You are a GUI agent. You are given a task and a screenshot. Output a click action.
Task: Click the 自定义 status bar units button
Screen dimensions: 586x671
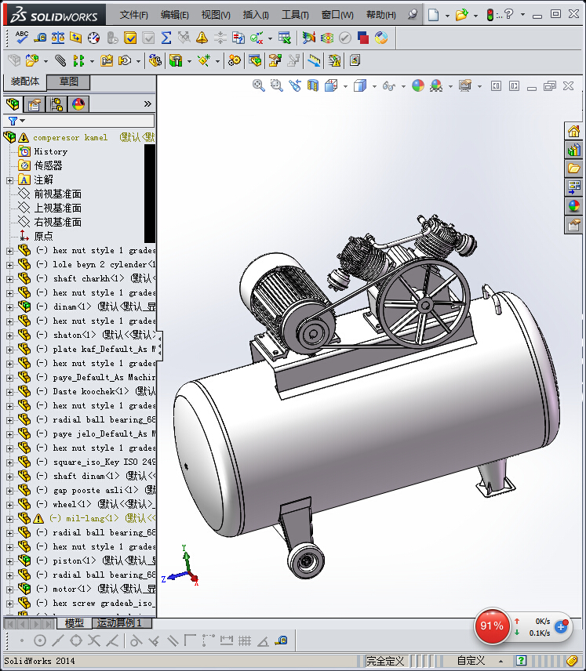(x=471, y=661)
